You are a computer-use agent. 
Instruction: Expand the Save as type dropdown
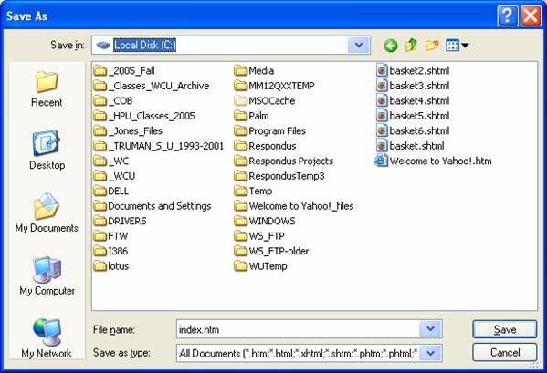430,354
